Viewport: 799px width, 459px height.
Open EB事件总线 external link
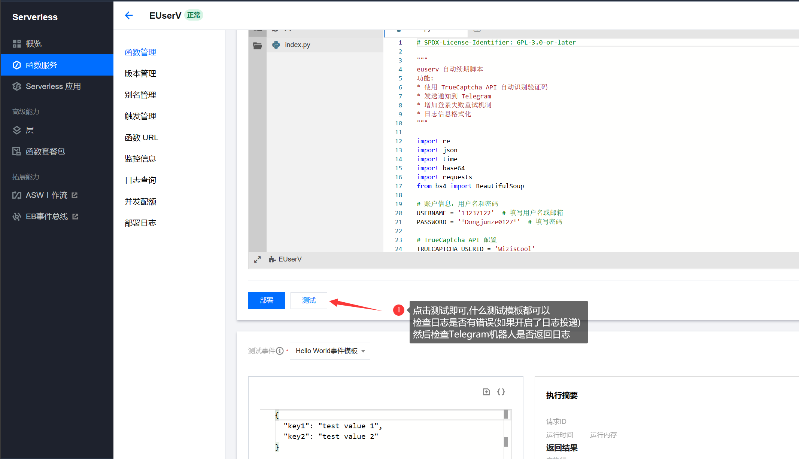(47, 217)
